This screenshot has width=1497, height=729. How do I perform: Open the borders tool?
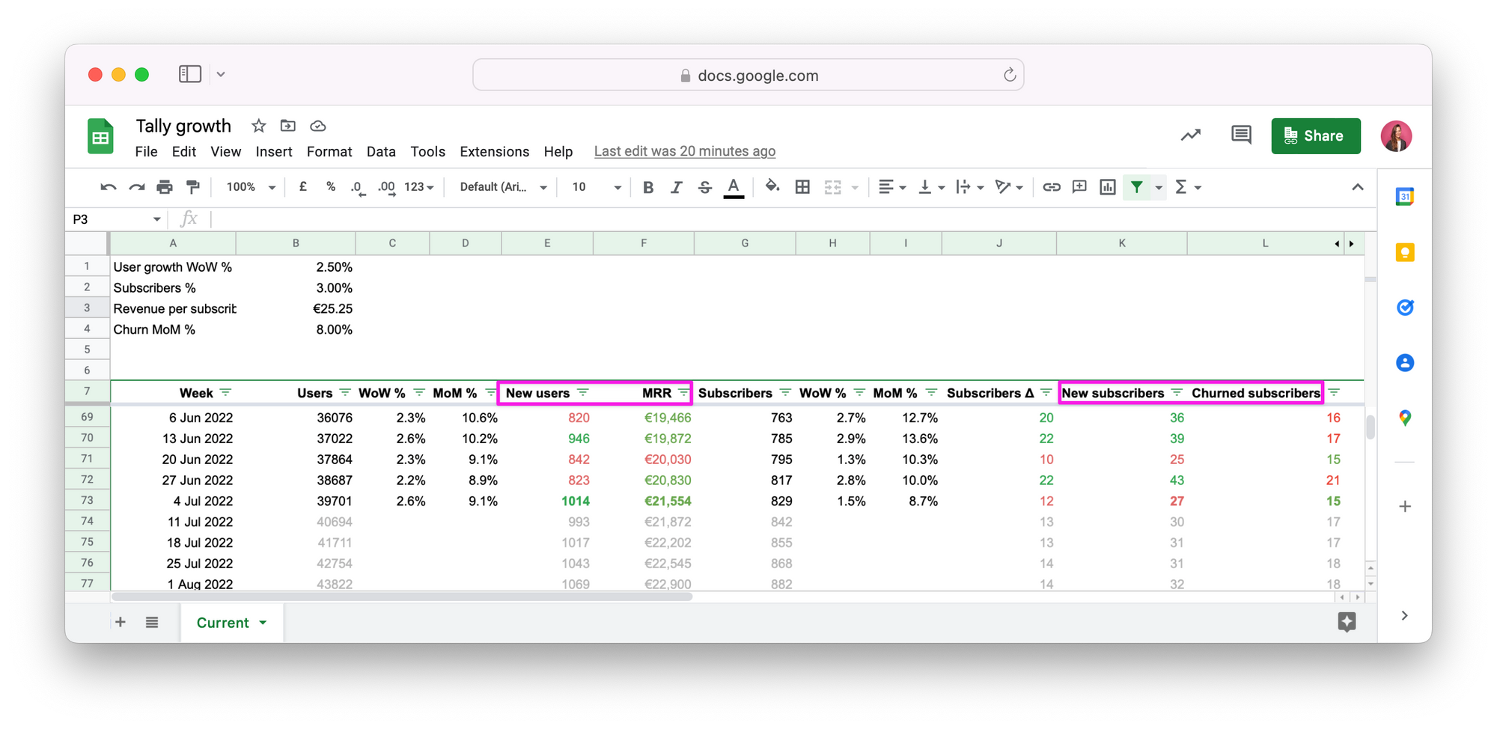(x=802, y=187)
